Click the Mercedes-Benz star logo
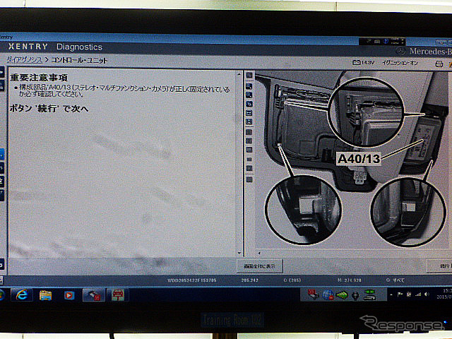 tap(400, 52)
